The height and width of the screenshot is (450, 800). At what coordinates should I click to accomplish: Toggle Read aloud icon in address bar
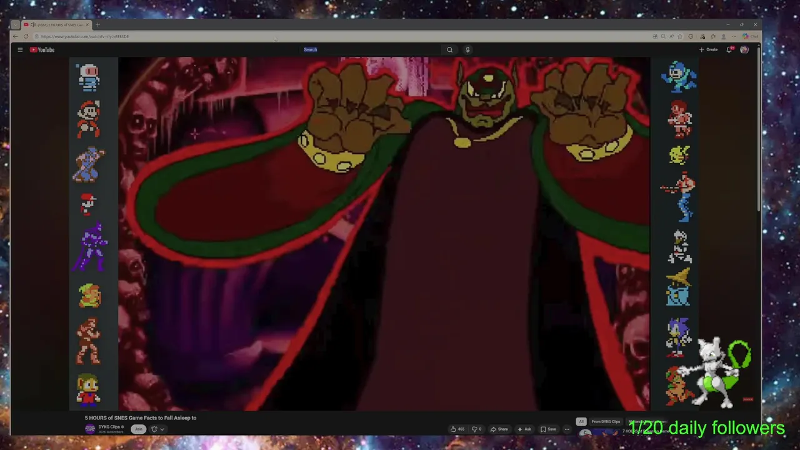[672, 36]
